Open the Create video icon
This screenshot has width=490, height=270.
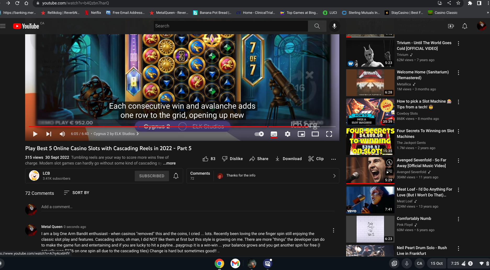pyautogui.click(x=451, y=26)
